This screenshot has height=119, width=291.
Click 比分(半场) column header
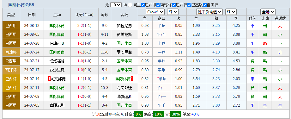click(x=84, y=15)
